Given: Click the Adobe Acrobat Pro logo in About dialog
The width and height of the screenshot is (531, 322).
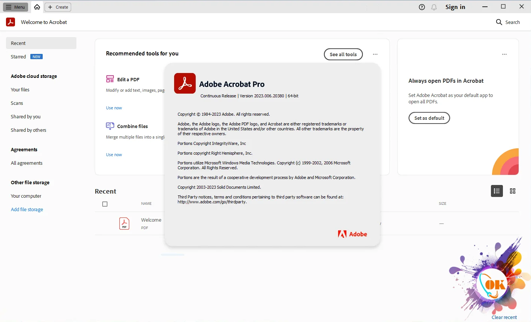Looking at the screenshot, I should tap(185, 83).
